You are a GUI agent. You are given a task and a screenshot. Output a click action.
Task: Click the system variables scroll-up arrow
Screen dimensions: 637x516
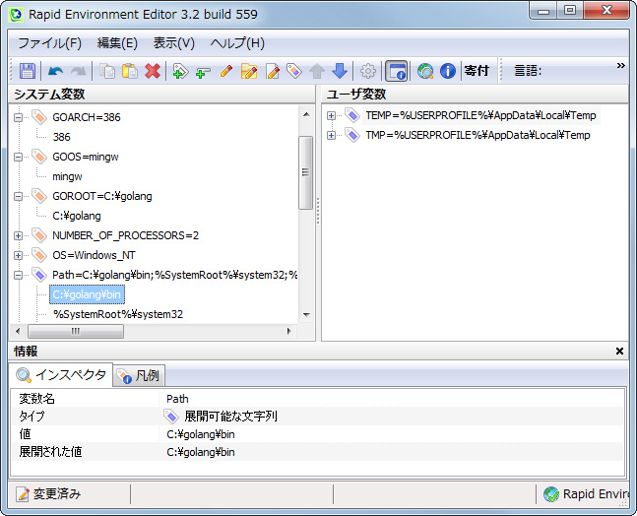(306, 115)
